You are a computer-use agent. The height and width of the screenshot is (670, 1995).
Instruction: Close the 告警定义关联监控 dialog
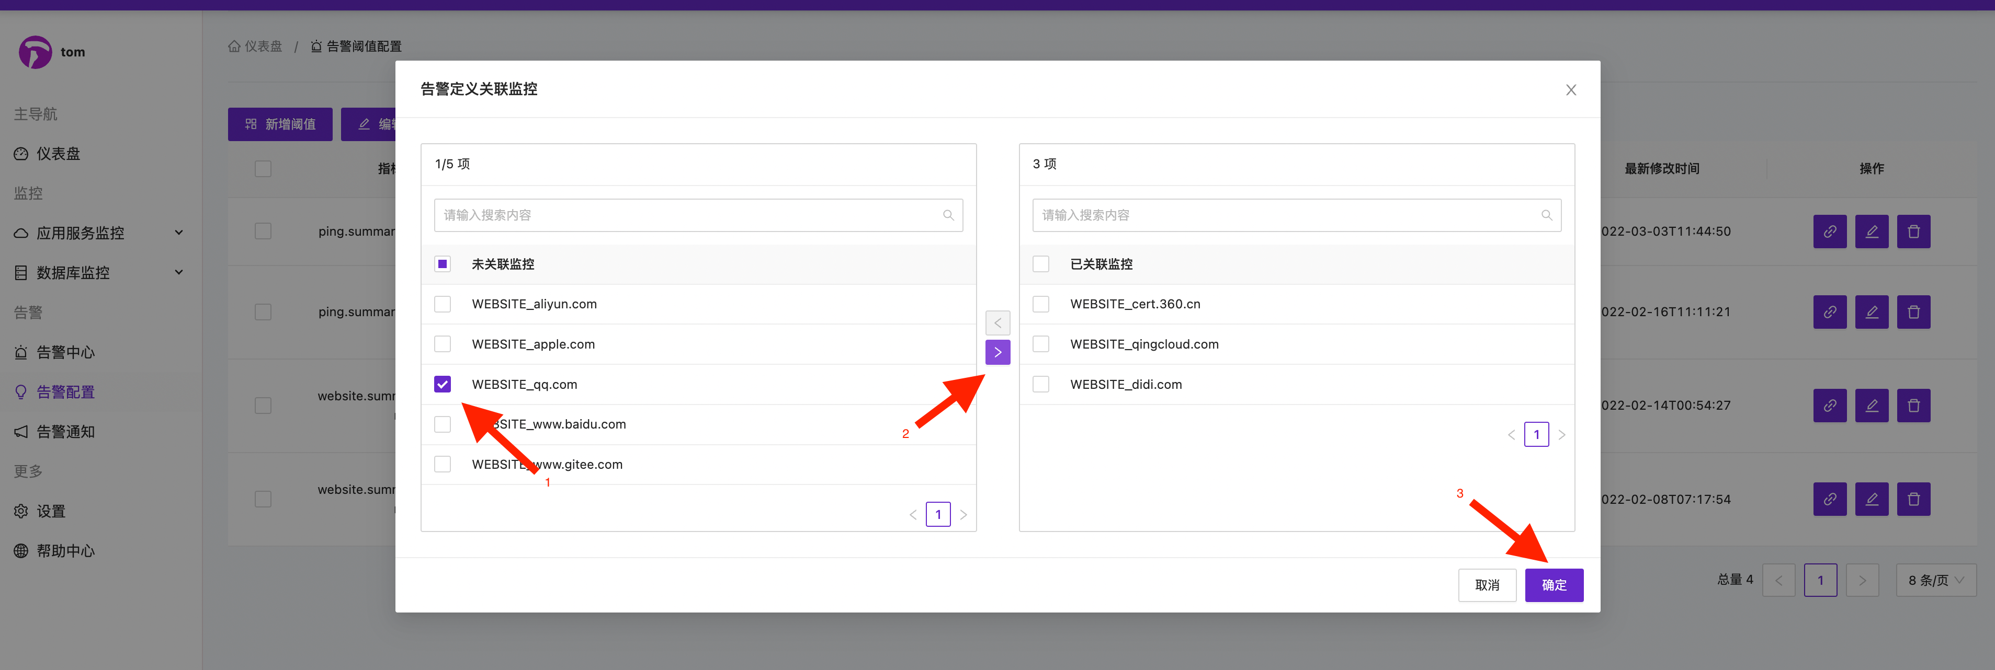[1571, 90]
